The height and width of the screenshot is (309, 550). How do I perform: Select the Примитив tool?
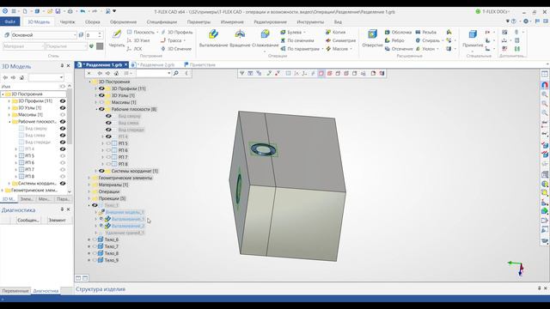[x=473, y=39]
